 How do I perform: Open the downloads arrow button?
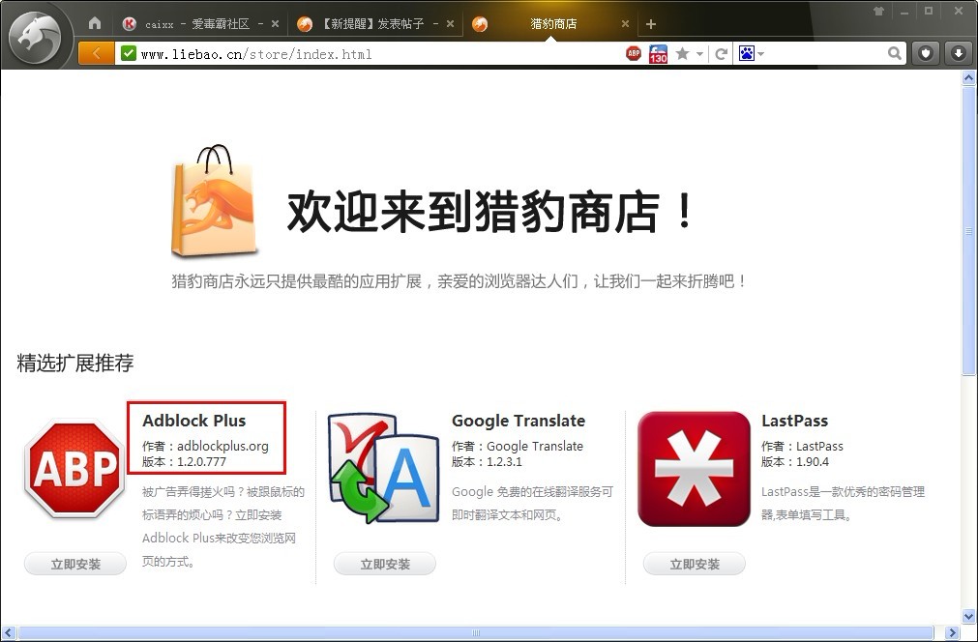pyautogui.click(x=959, y=53)
